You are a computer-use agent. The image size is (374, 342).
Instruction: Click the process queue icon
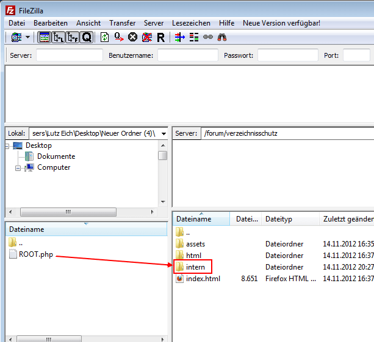pyautogui.click(x=119, y=37)
